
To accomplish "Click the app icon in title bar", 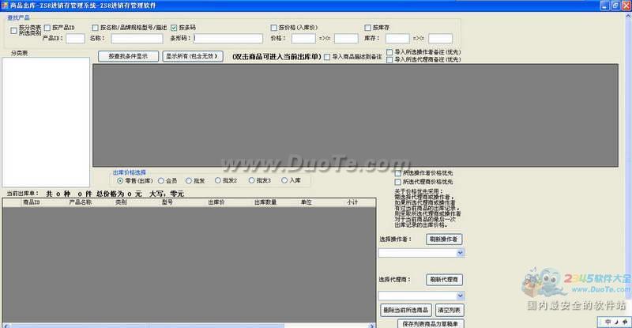I will 5,6.
